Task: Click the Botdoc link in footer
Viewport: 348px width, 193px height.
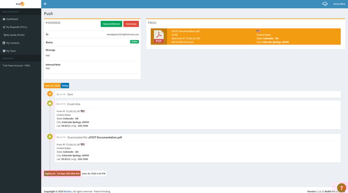Action: 68,191
